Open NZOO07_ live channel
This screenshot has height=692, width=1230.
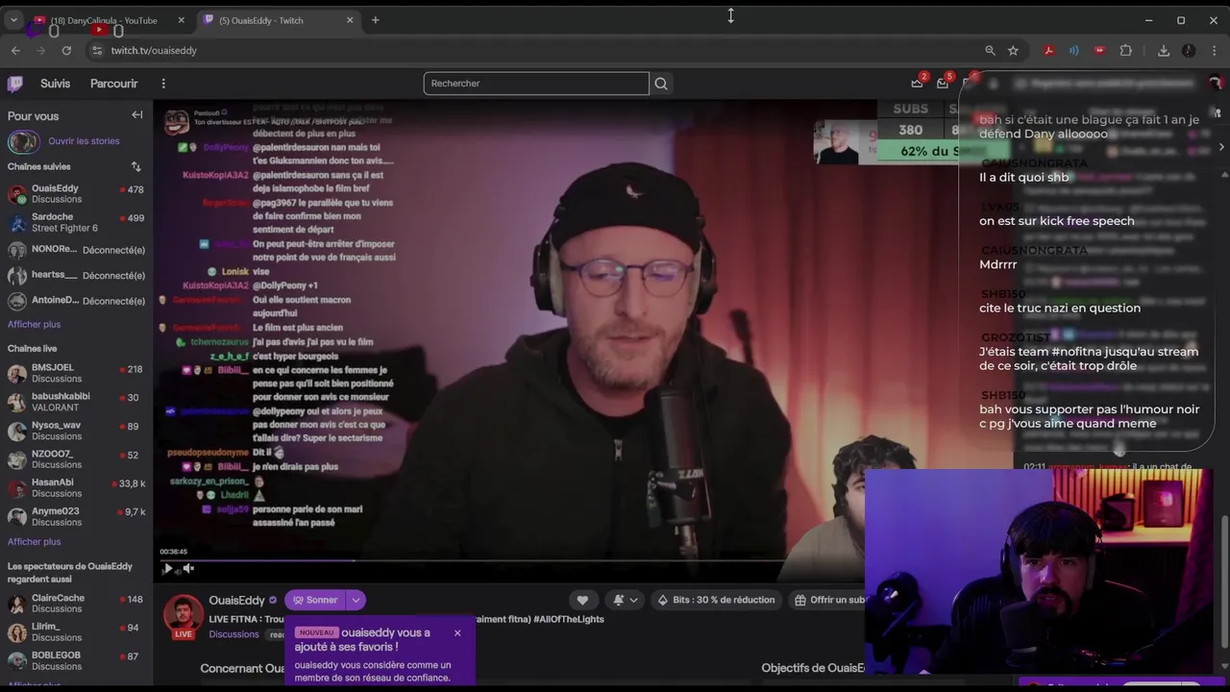pyautogui.click(x=76, y=459)
